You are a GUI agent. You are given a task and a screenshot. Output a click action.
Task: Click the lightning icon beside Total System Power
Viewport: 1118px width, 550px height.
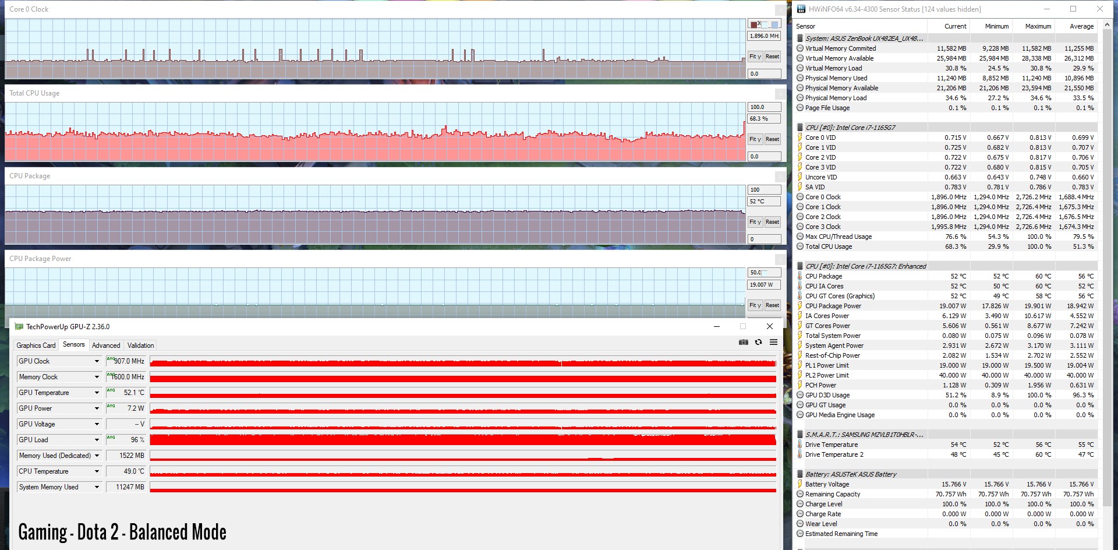tap(800, 336)
